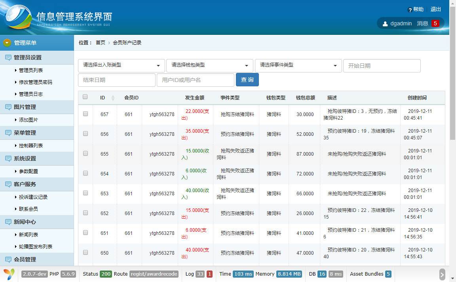Click the ID column sort arrows
This screenshot has width=456, height=282.
click(x=113, y=98)
